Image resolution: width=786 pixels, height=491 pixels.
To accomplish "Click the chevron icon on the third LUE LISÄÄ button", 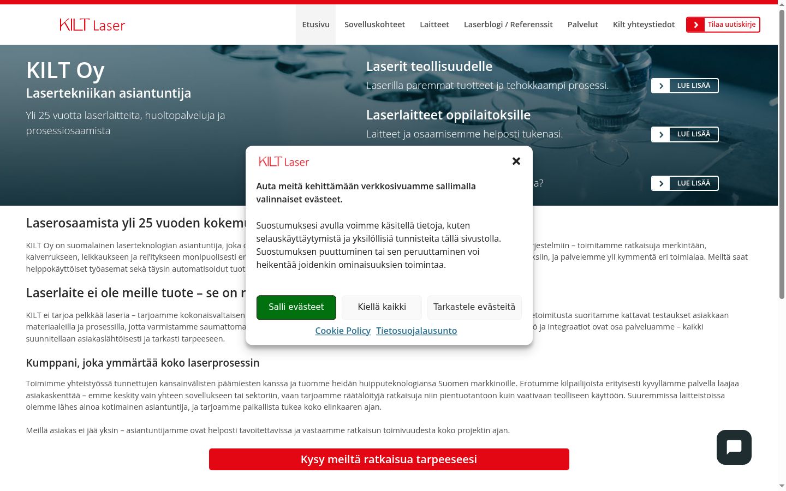I will pos(660,183).
